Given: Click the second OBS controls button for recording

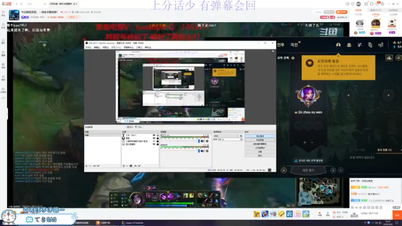Looking at the screenshot, I should [260, 140].
